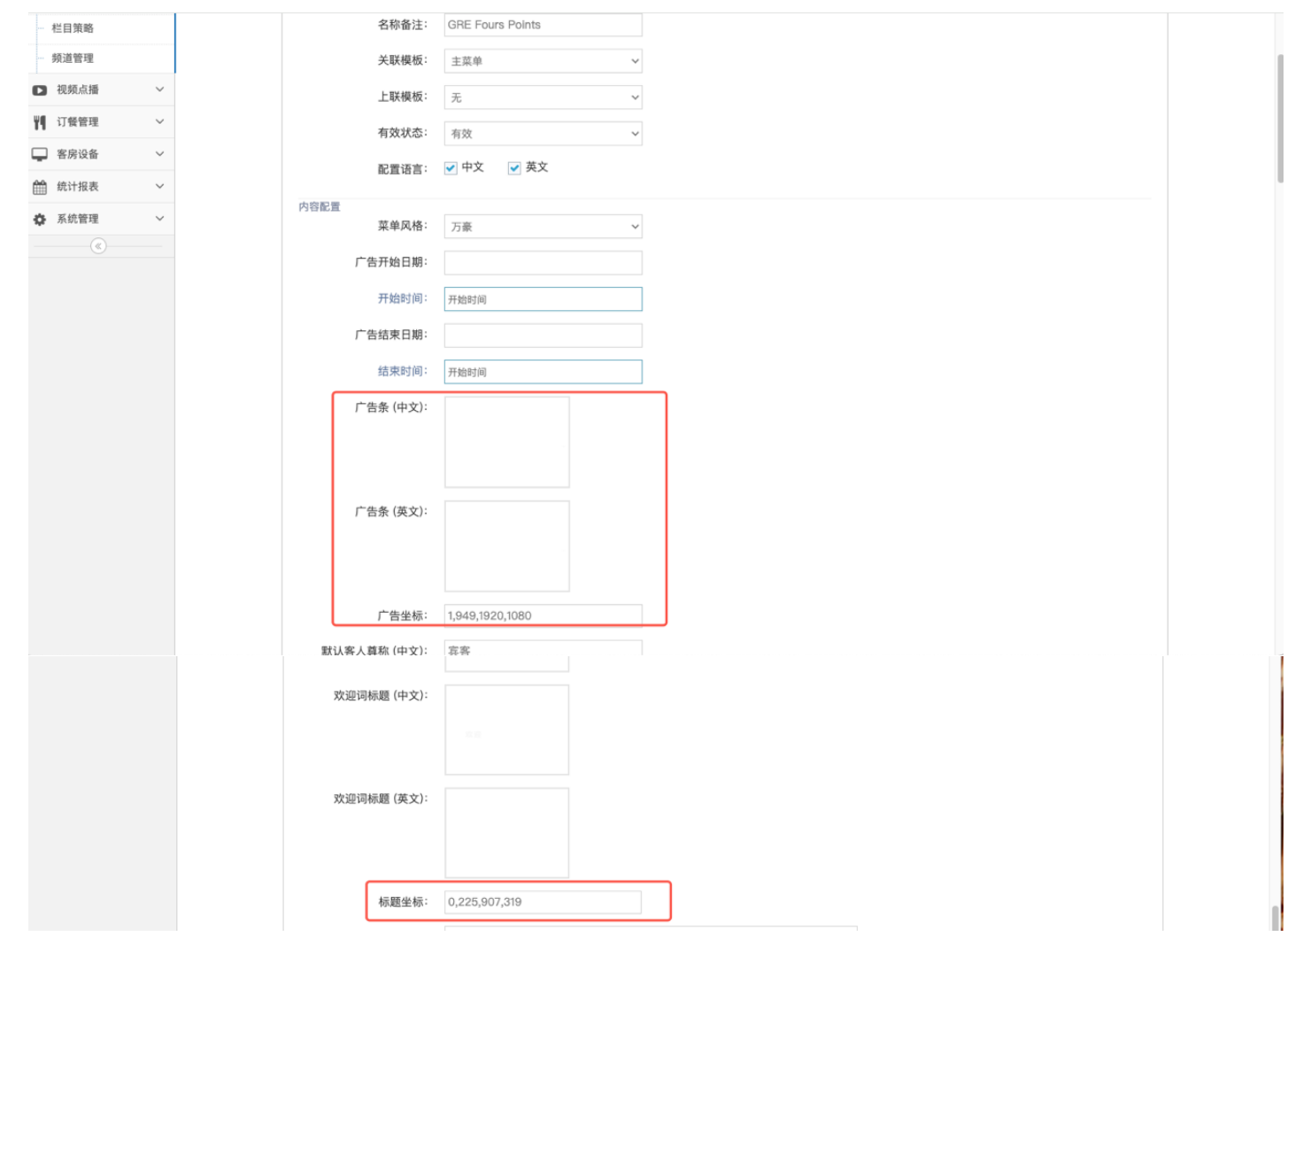Click the 订餐管理 fork and knife icon
The image size is (1303, 1161).
click(40, 122)
